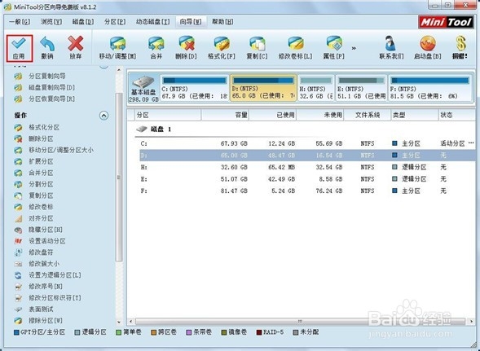Choose 对齐分区 in the operations list

[x=41, y=218]
